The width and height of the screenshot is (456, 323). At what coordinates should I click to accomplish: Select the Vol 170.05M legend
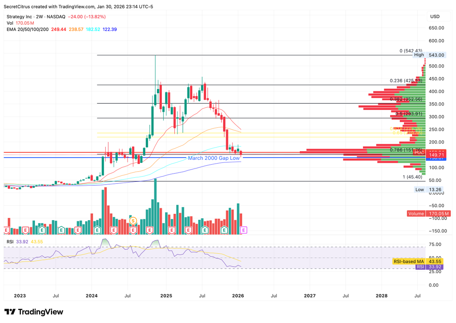pos(21,23)
